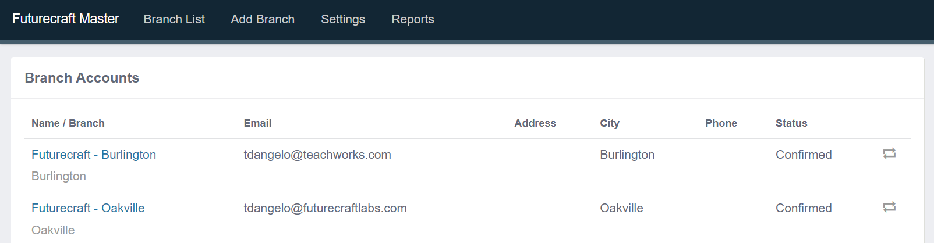Open the Futurecraft Master home link
Screen dimensions: 934x243
click(66, 19)
